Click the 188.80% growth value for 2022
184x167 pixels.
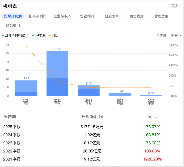(152, 151)
